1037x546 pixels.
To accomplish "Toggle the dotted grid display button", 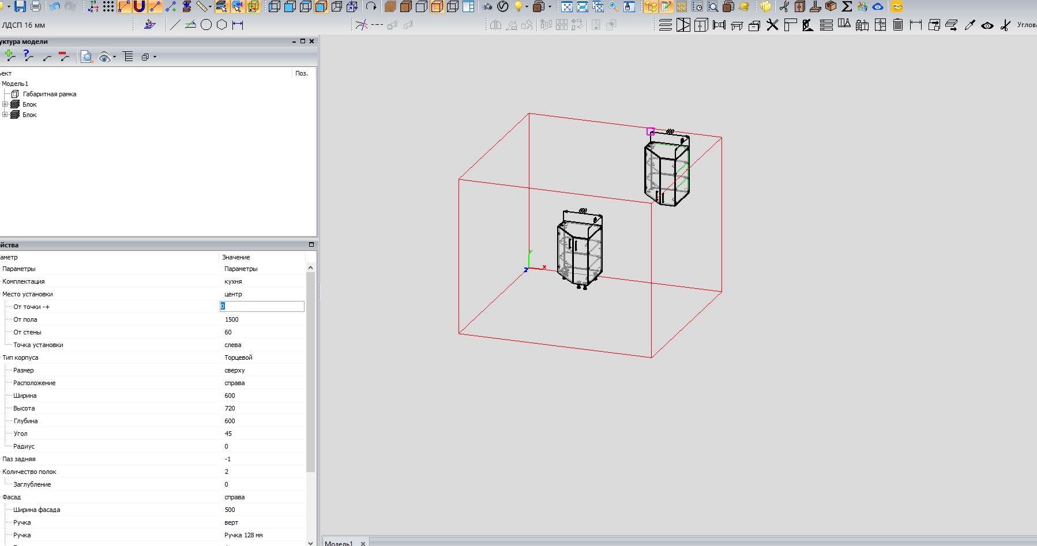I will tap(108, 7).
